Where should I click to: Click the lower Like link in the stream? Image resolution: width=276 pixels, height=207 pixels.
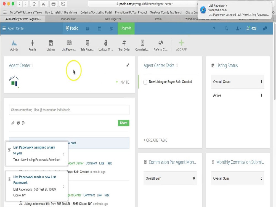(99, 195)
